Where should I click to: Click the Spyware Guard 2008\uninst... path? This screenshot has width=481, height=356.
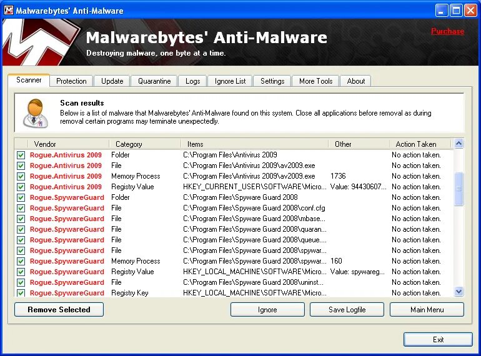(x=253, y=282)
